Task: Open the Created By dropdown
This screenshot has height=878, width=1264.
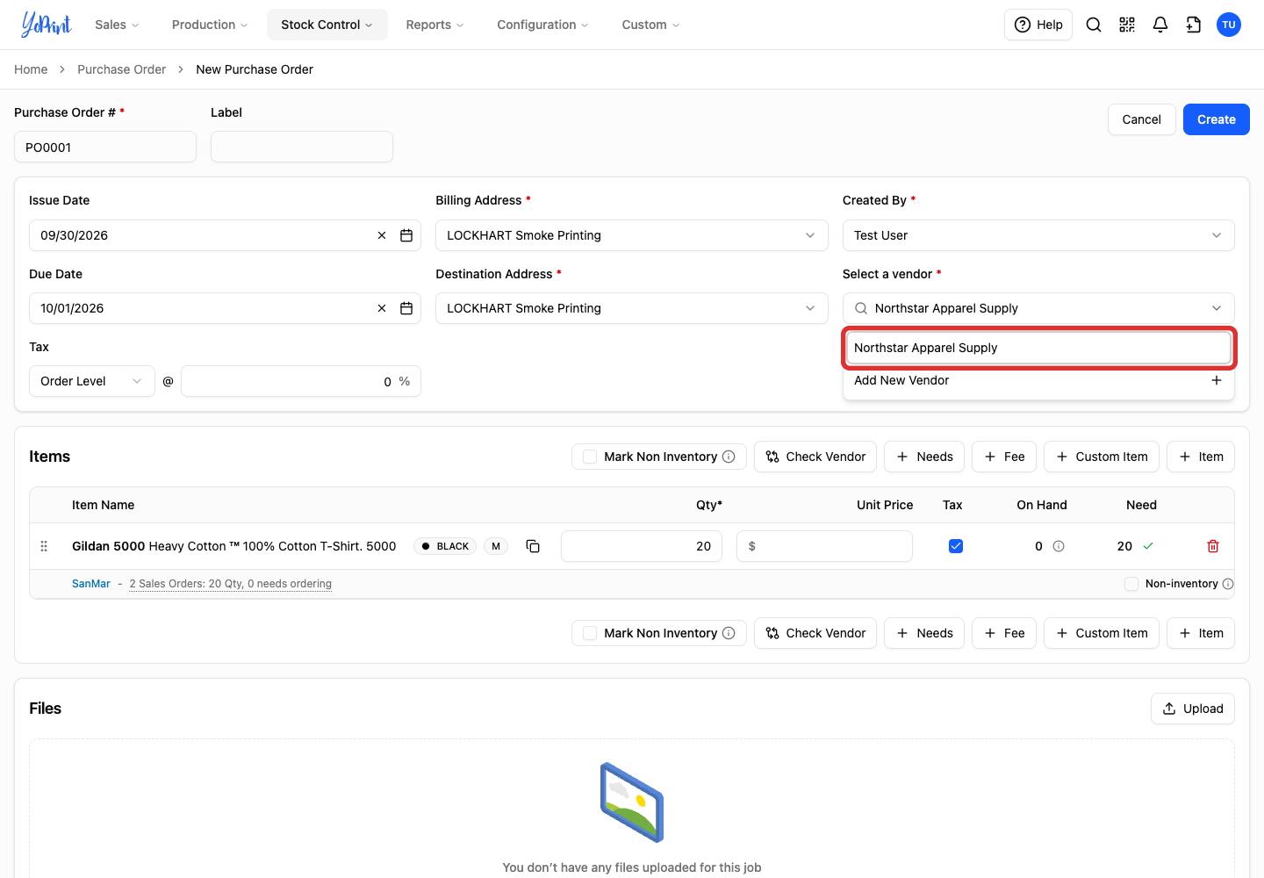Action: tap(1038, 235)
